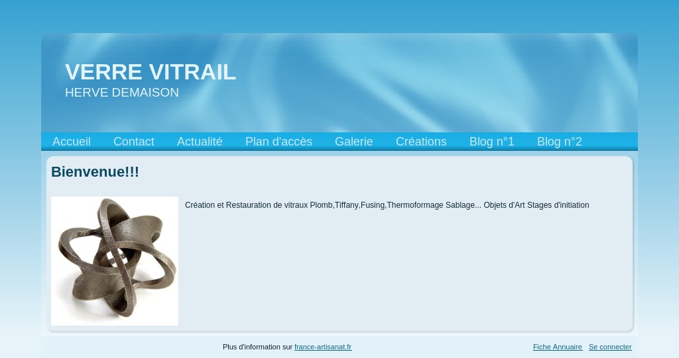This screenshot has width=679, height=358.
Task: Open the Galerie page
Action: pyautogui.click(x=354, y=142)
